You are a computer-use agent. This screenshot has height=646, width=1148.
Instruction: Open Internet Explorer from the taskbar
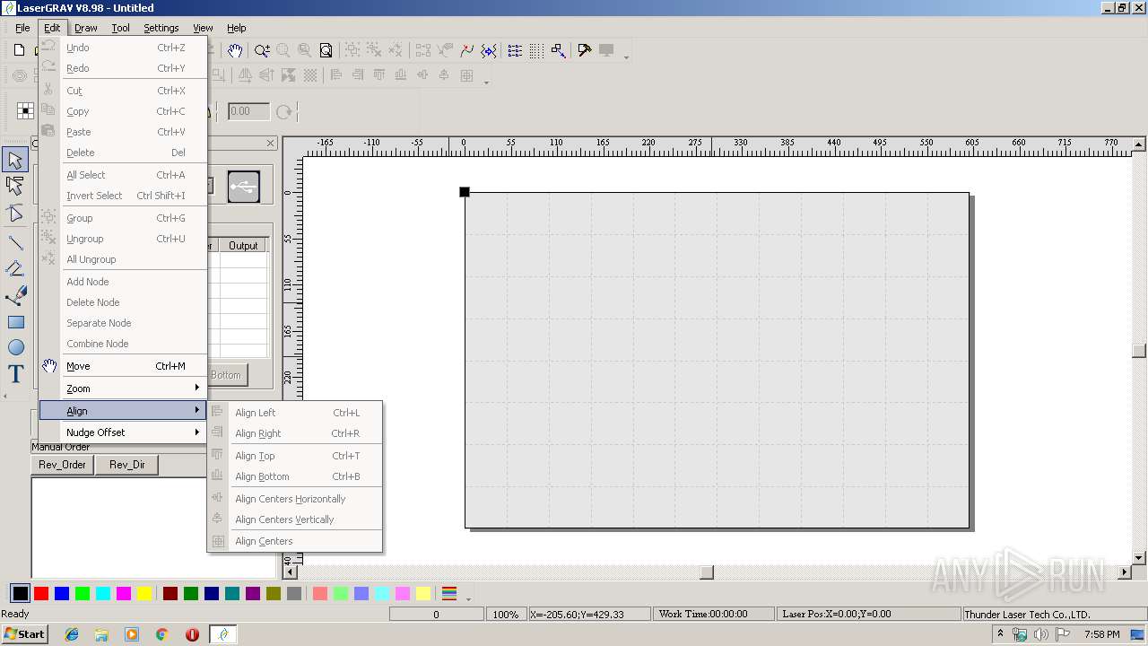[x=72, y=634]
